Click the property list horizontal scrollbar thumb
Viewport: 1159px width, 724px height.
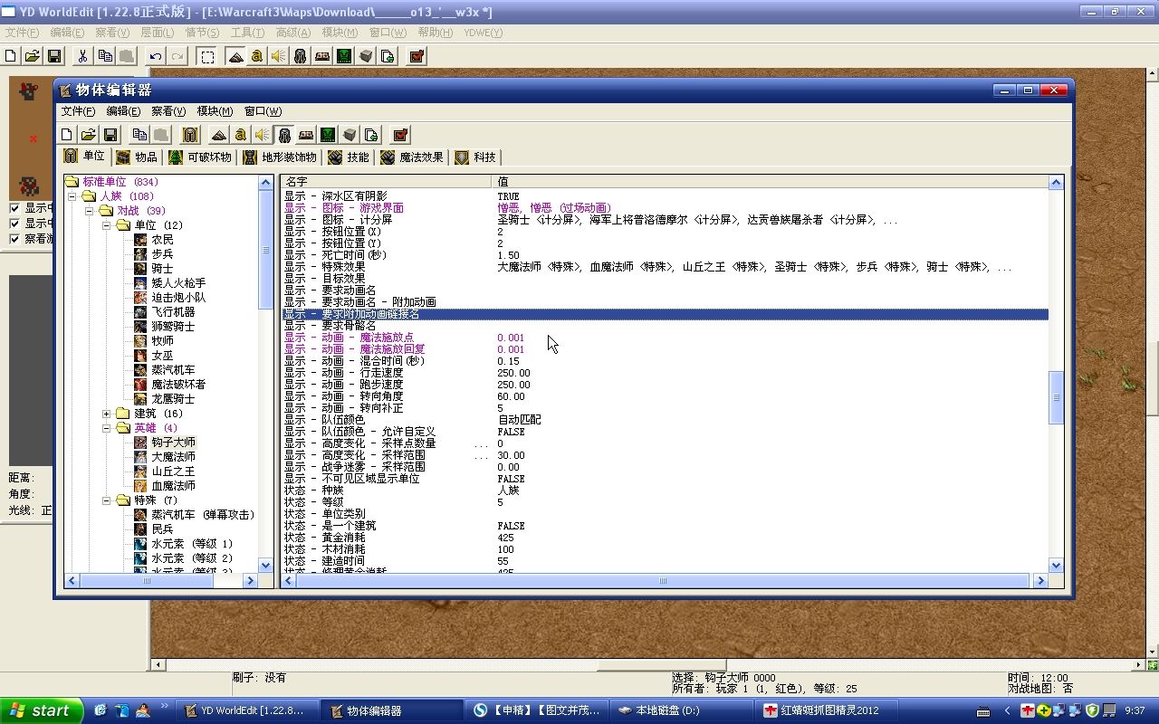tap(663, 581)
